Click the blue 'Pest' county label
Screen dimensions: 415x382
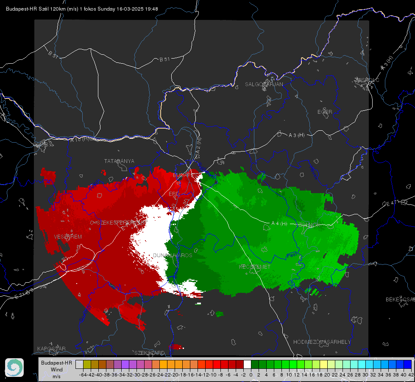pyautogui.click(x=292, y=255)
